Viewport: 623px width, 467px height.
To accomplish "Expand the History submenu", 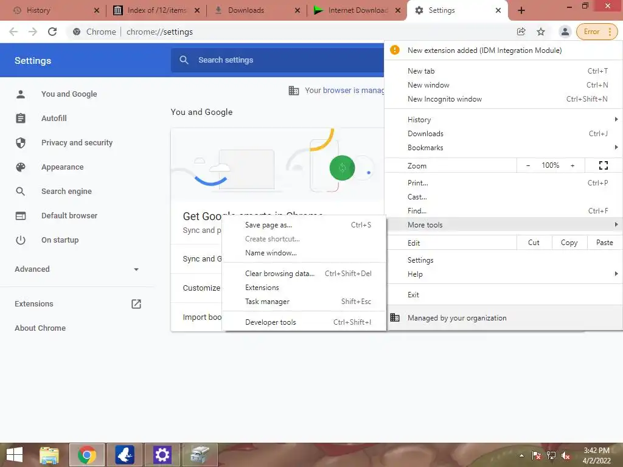I will [503, 120].
